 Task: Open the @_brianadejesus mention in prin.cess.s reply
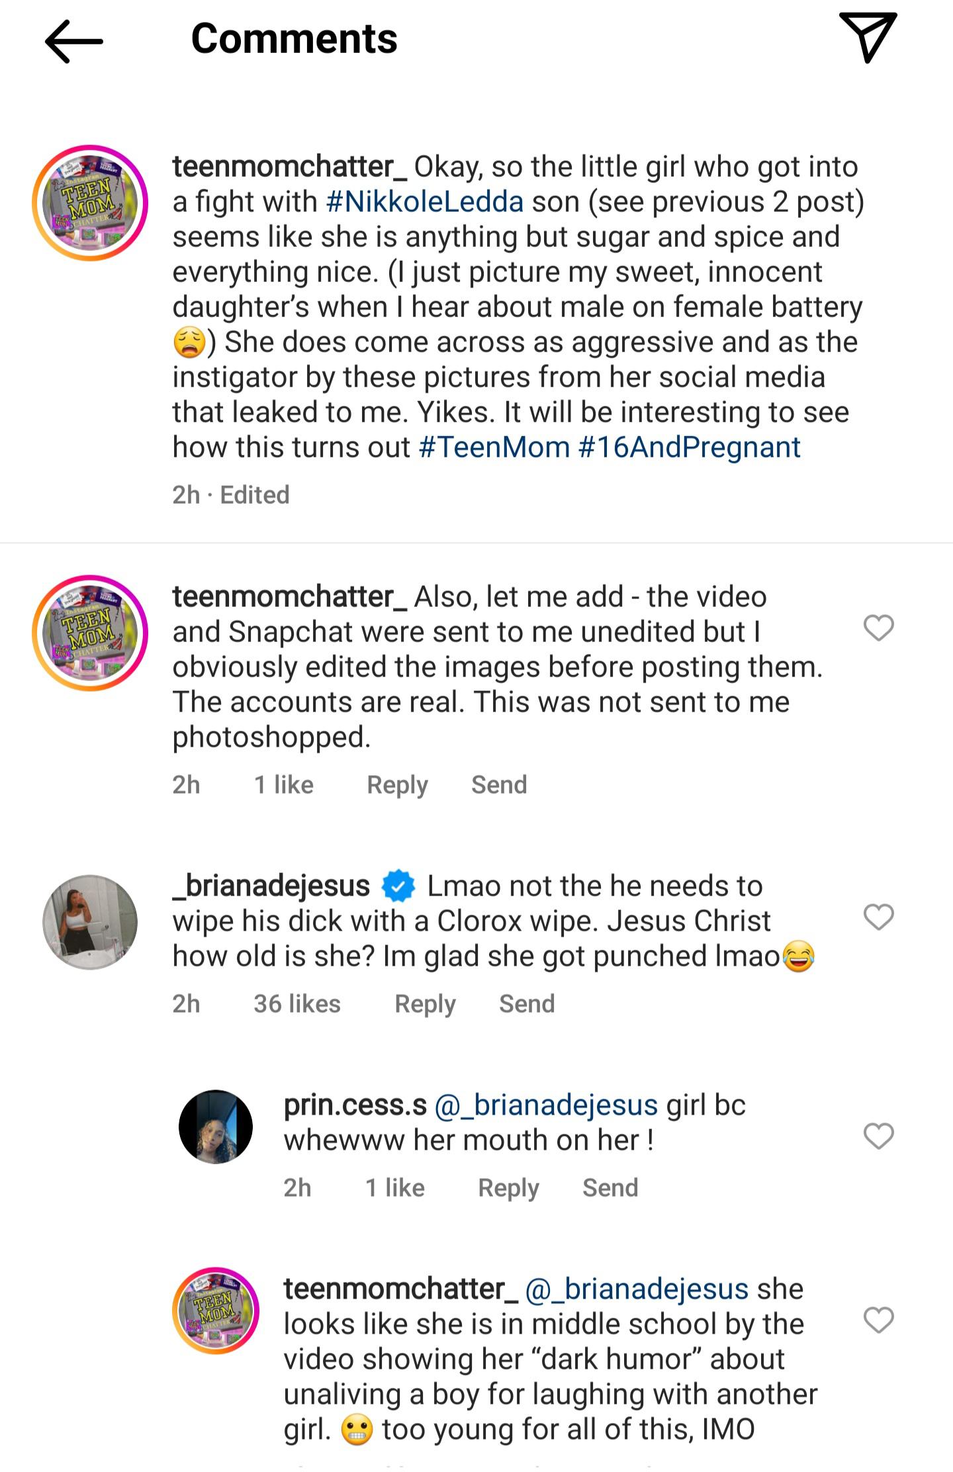546,1106
